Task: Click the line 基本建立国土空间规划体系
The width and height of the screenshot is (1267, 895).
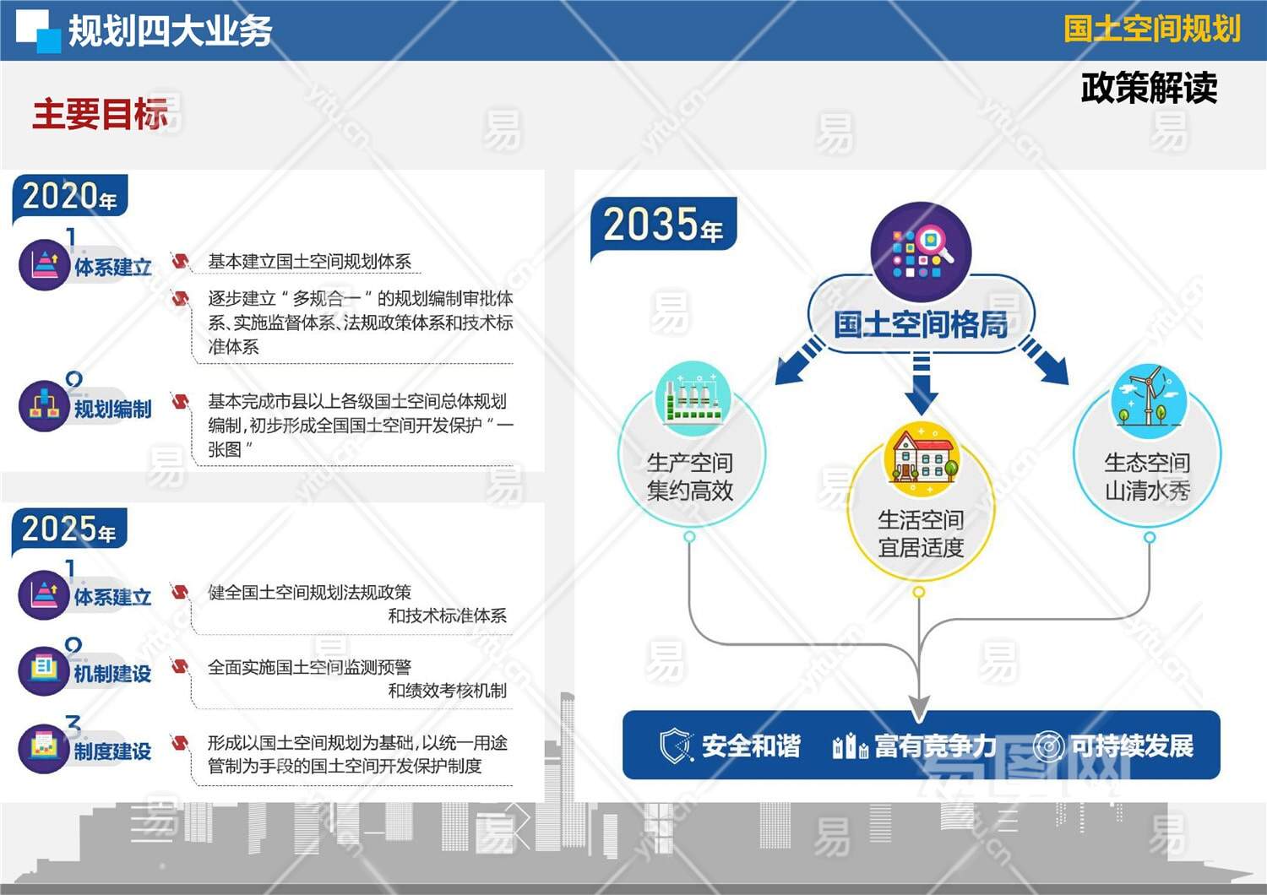Action: [x=310, y=262]
